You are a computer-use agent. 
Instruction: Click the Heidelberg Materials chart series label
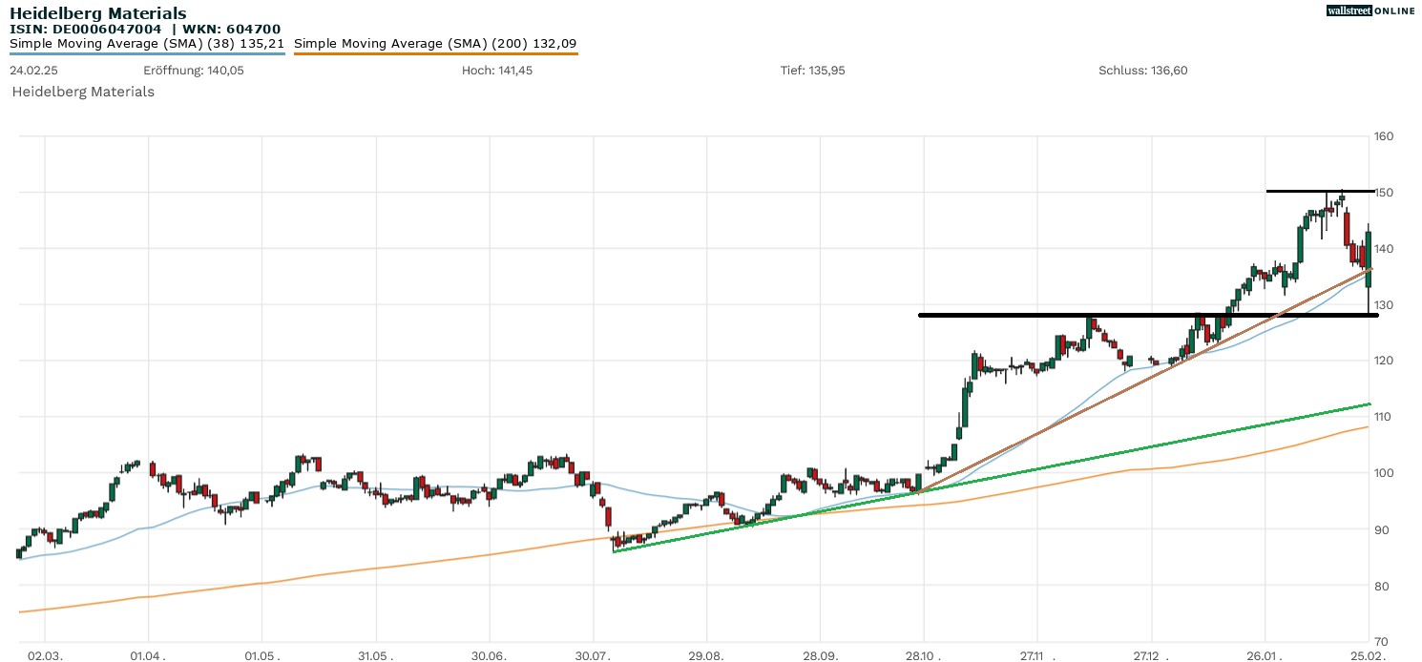pyautogui.click(x=83, y=92)
